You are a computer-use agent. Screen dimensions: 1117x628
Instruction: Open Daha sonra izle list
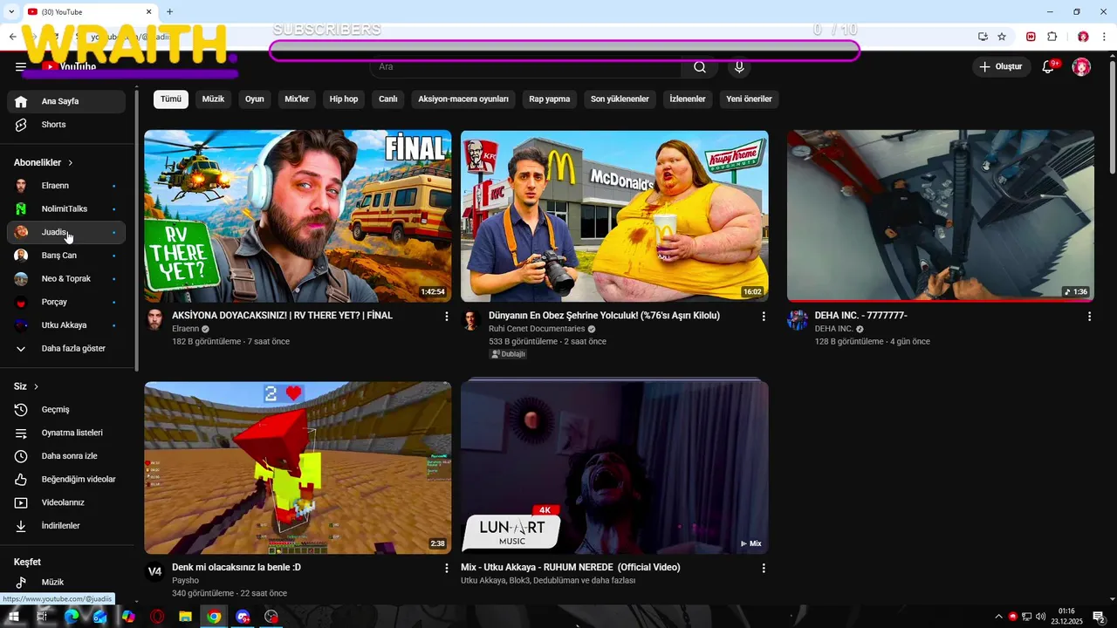tap(66, 456)
